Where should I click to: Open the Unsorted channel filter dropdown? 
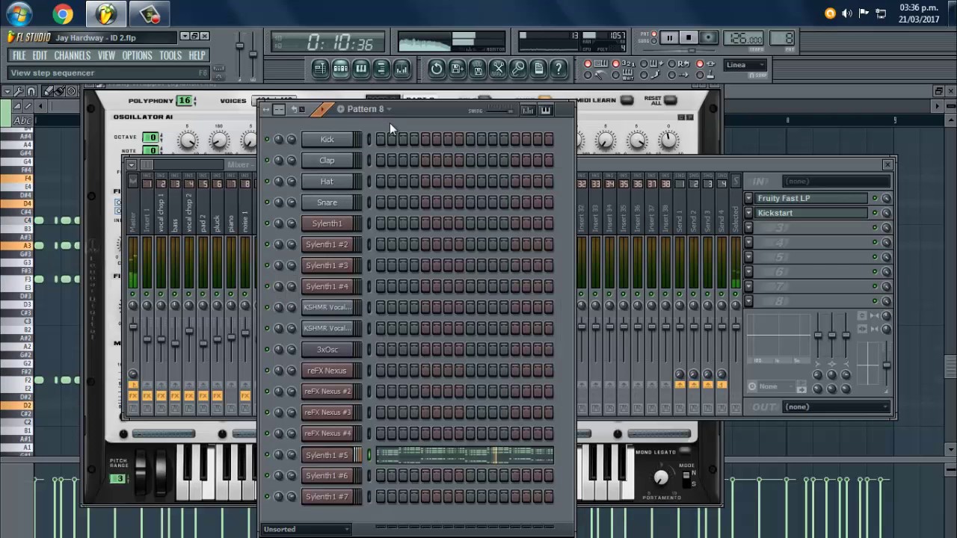coord(307,529)
